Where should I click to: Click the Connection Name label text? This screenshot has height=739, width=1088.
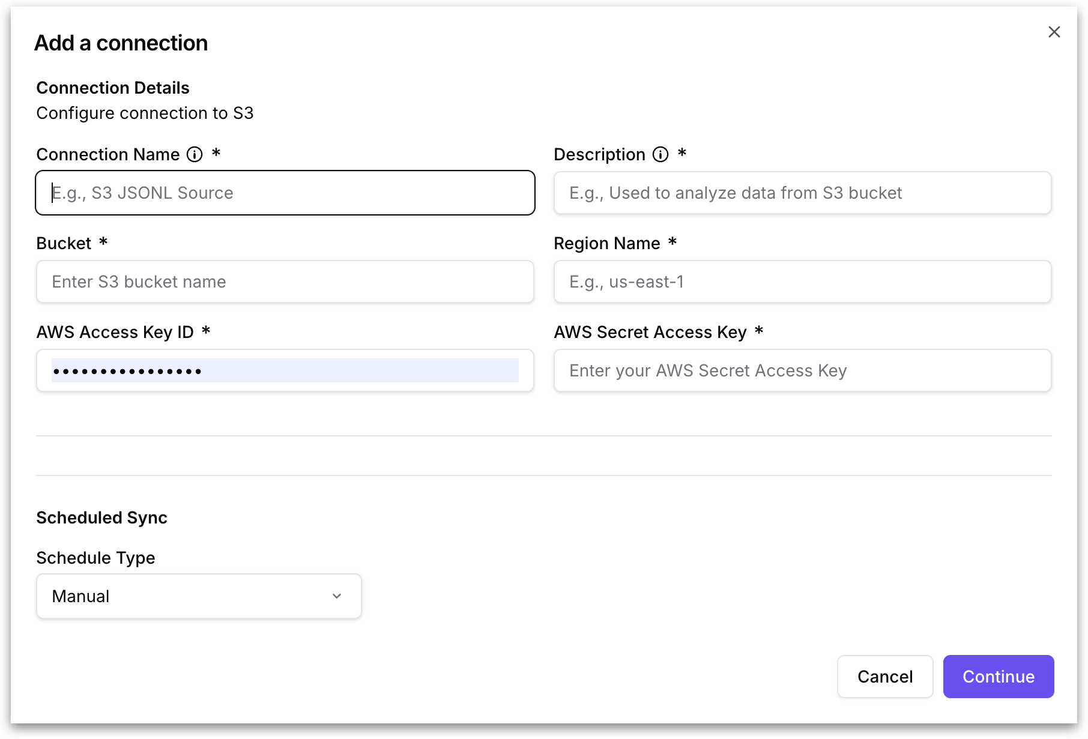[x=108, y=154]
